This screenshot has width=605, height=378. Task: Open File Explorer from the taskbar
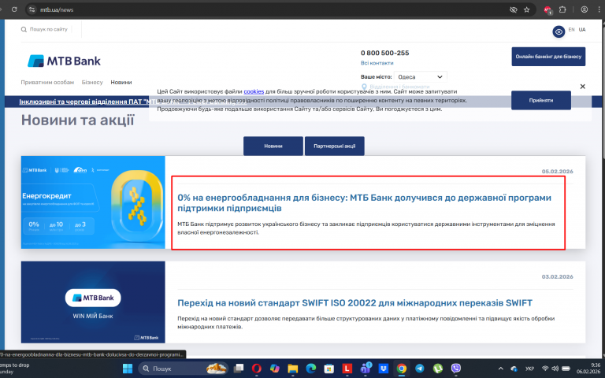[293, 369]
